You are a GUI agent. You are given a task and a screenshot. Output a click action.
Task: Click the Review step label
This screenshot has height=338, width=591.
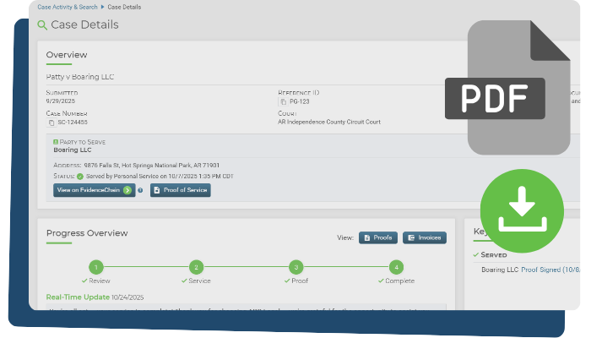pyautogui.click(x=100, y=281)
